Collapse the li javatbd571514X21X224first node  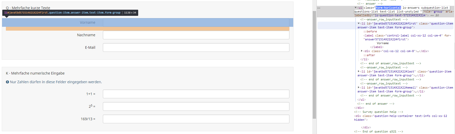click(x=359, y=23)
